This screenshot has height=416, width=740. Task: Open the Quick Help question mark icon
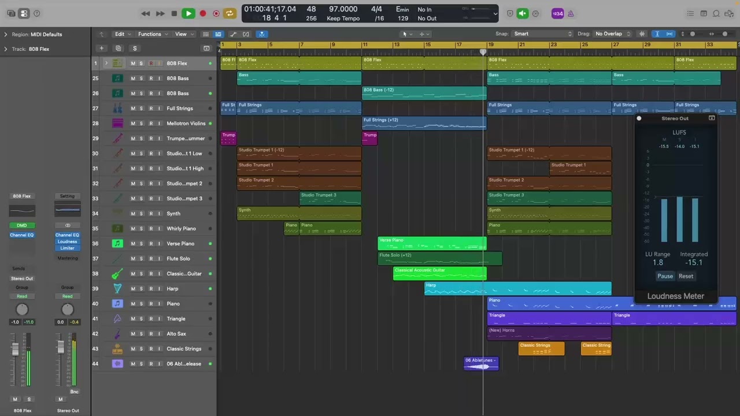[37, 13]
